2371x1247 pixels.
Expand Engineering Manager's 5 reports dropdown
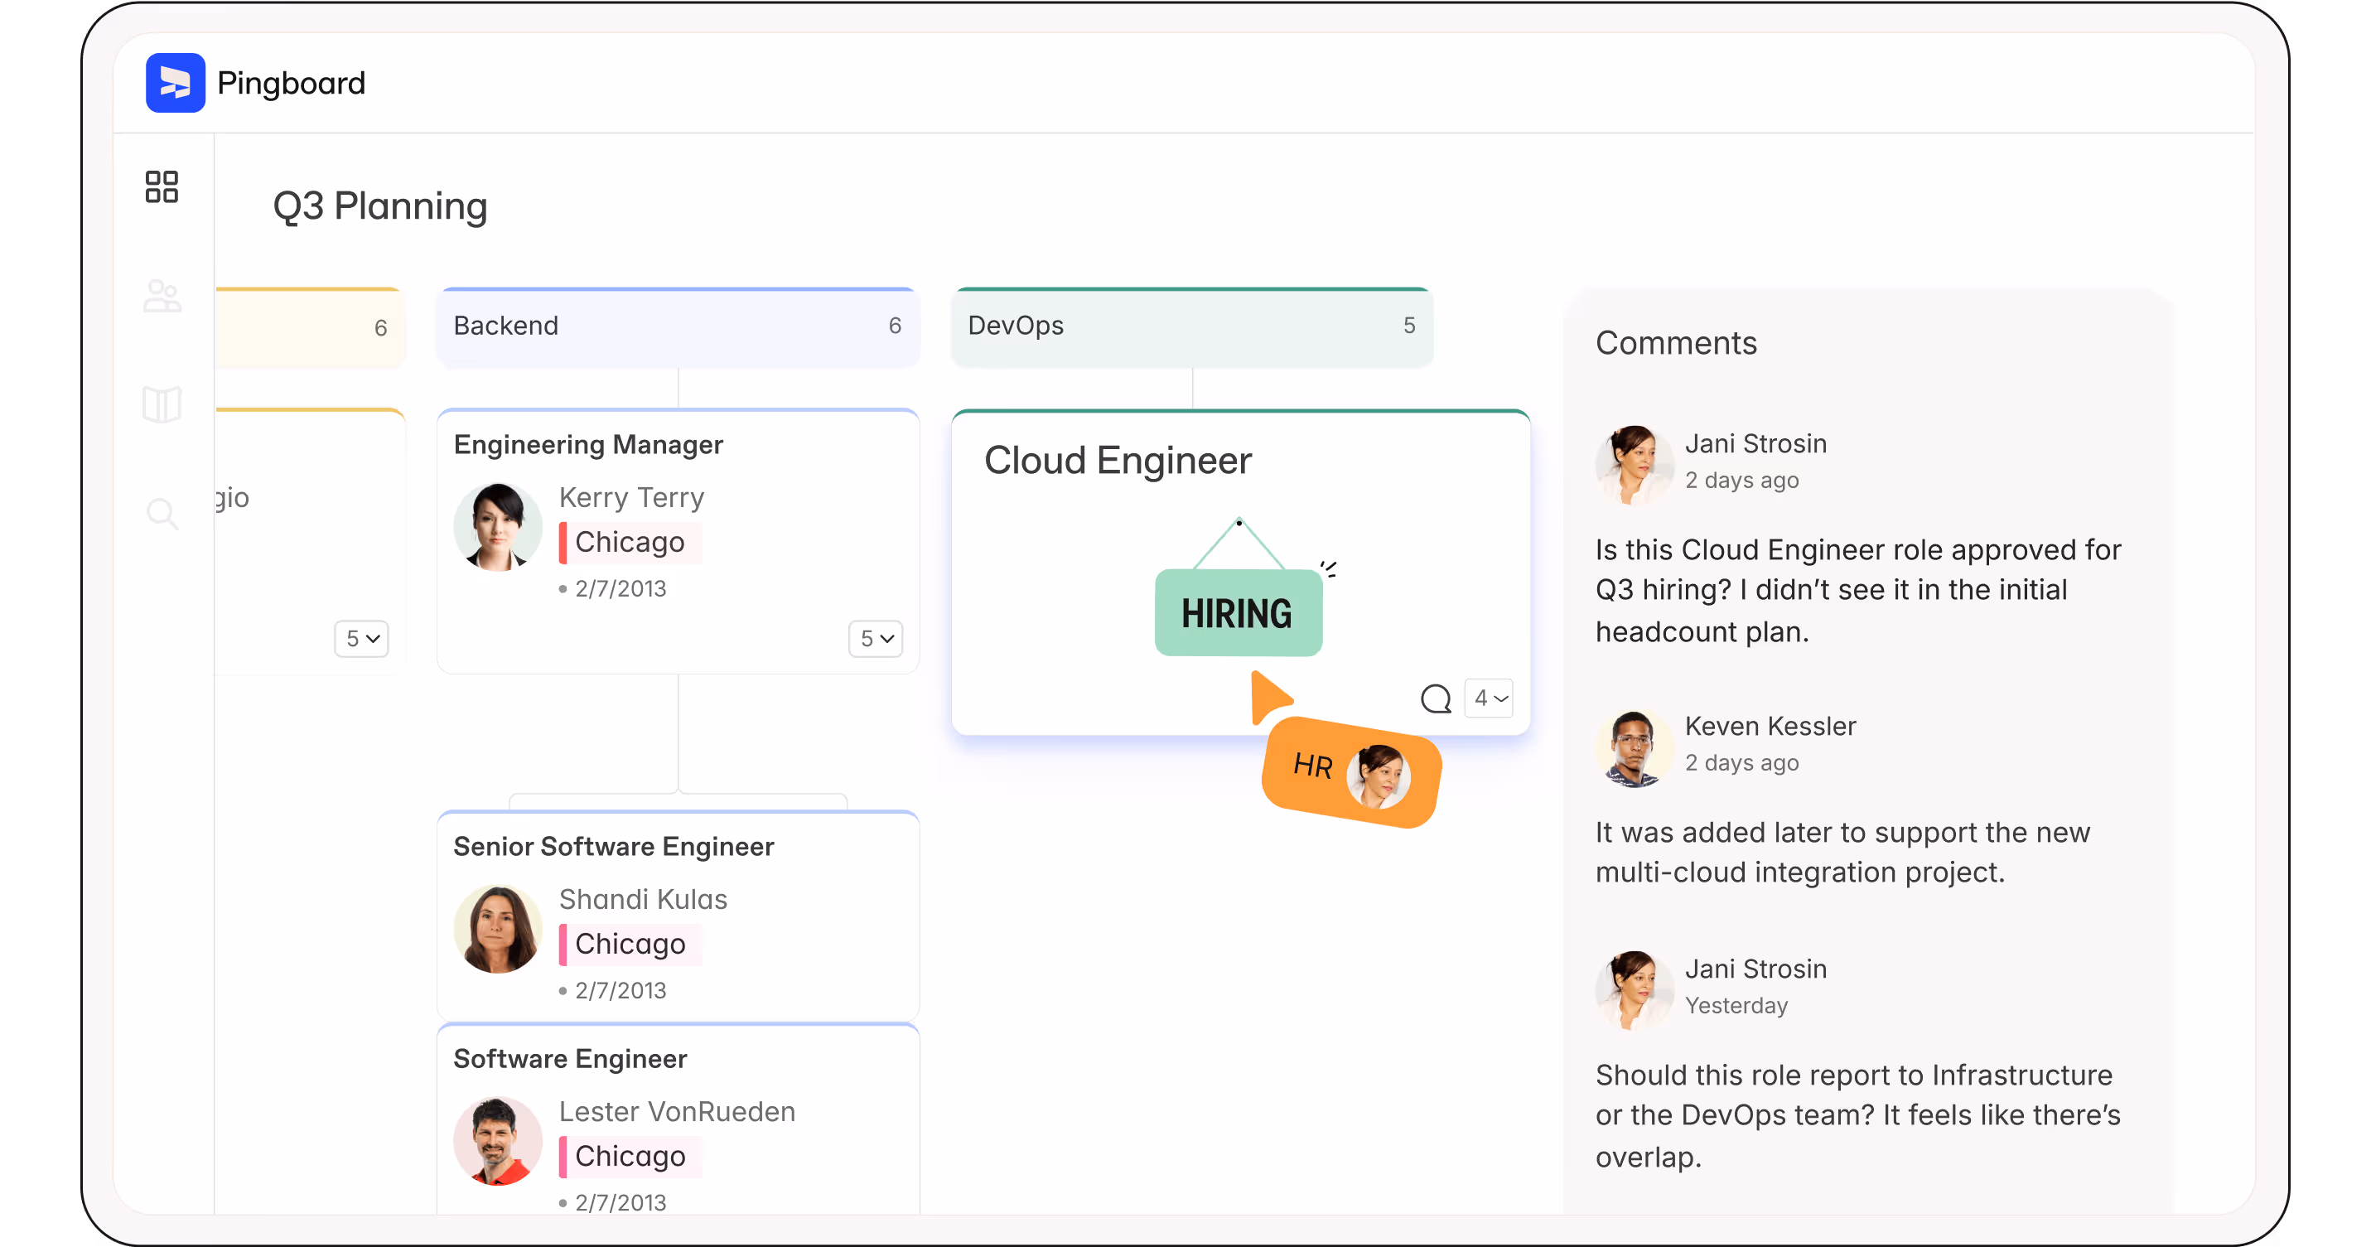pos(876,639)
